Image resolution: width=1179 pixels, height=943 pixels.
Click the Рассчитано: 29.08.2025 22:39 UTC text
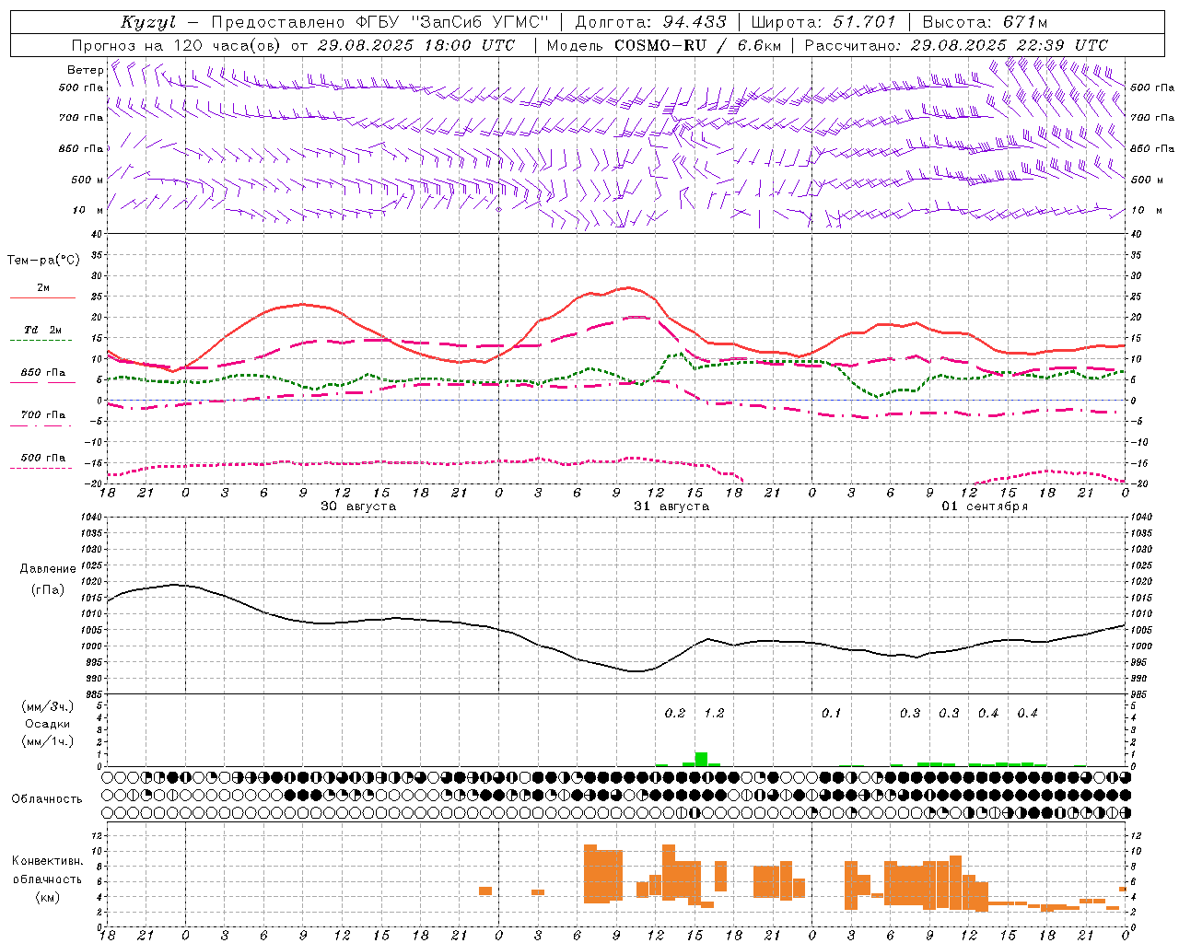pos(956,45)
